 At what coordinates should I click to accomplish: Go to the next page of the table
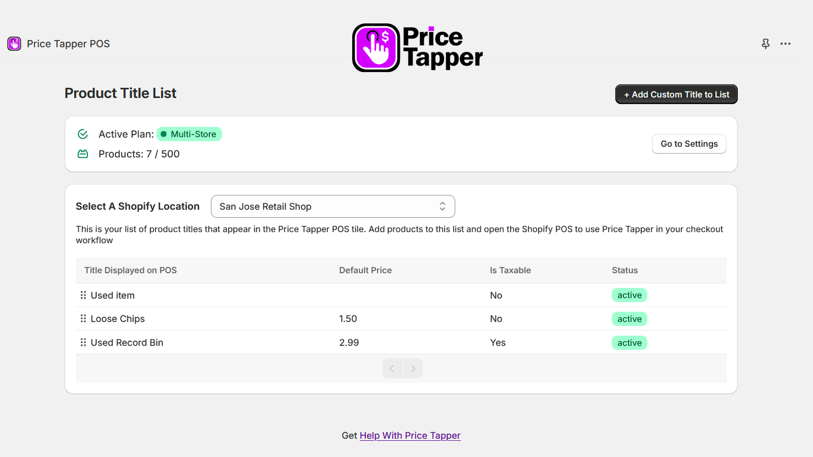[x=413, y=369]
